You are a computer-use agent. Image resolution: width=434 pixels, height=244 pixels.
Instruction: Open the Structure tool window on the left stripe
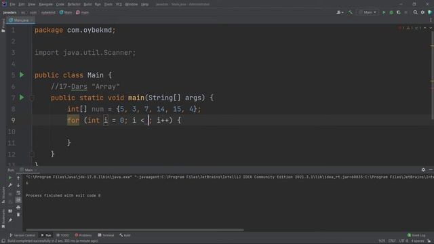click(3, 195)
